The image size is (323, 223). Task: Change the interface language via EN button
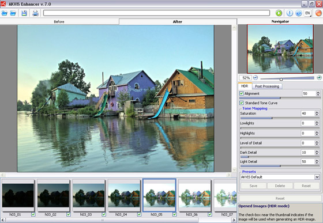point(307,13)
